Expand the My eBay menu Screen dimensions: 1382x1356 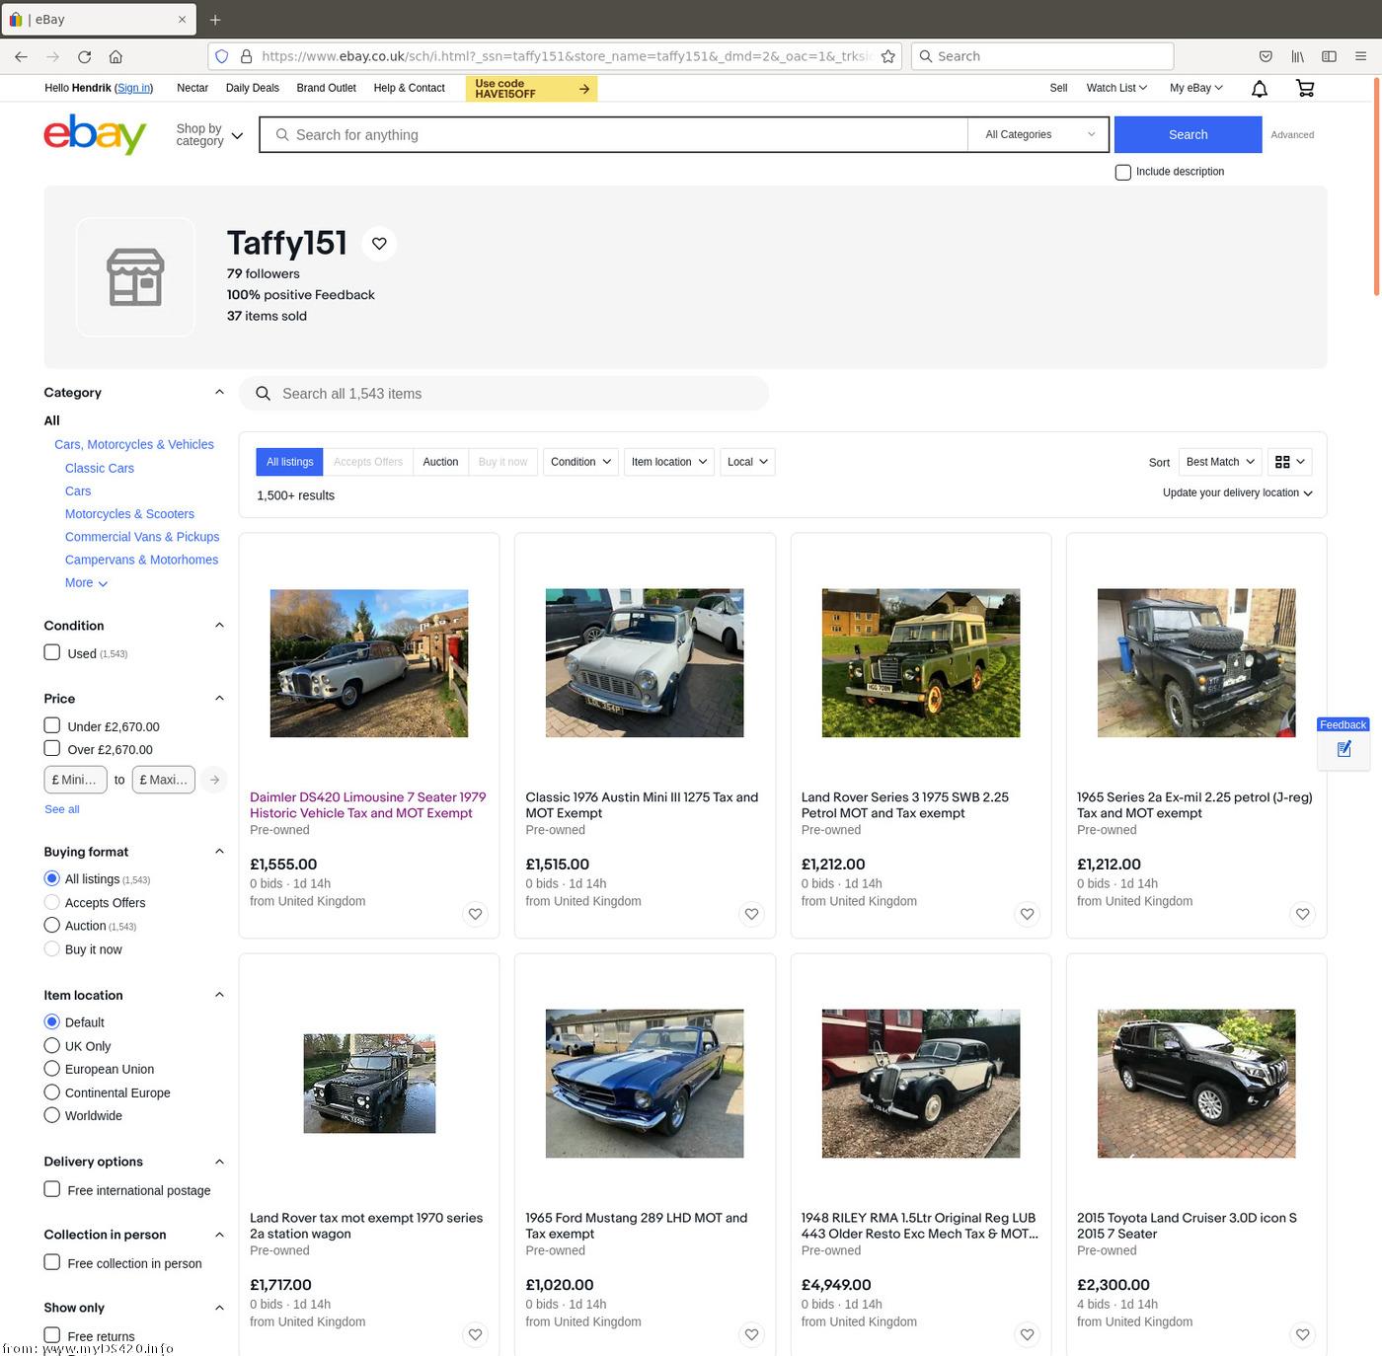[1196, 88]
